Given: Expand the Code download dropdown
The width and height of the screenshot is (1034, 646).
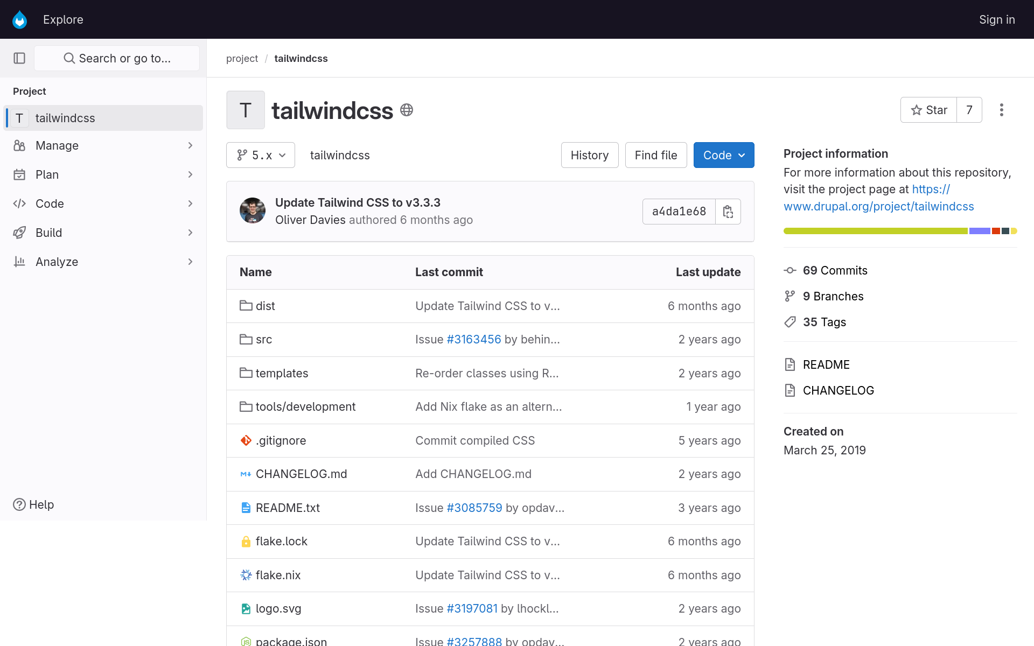Looking at the screenshot, I should (x=723, y=155).
